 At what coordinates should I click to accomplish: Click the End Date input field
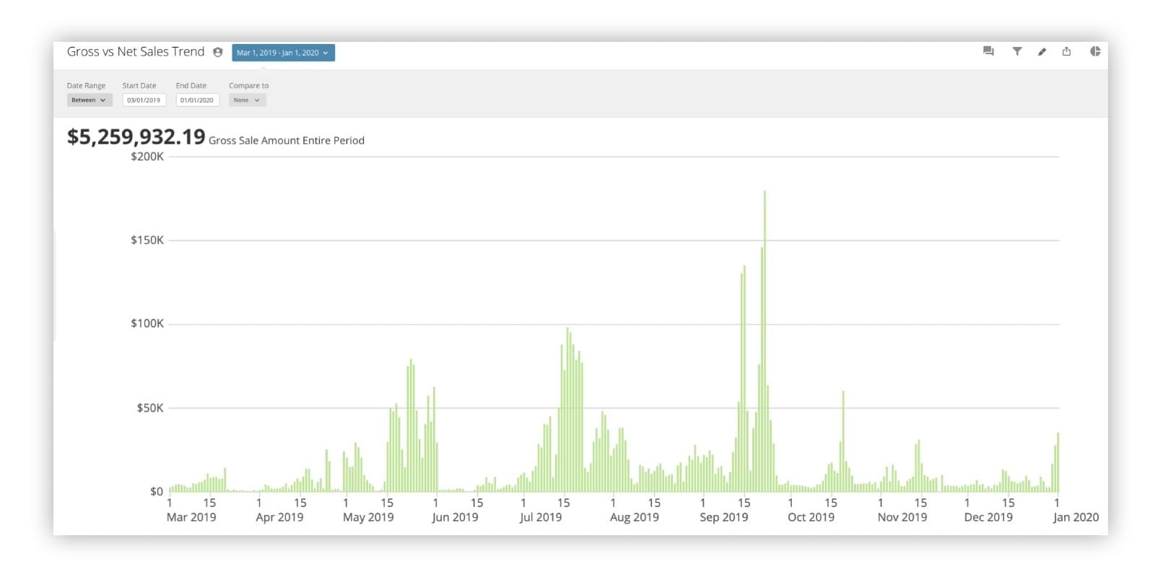[x=197, y=100]
